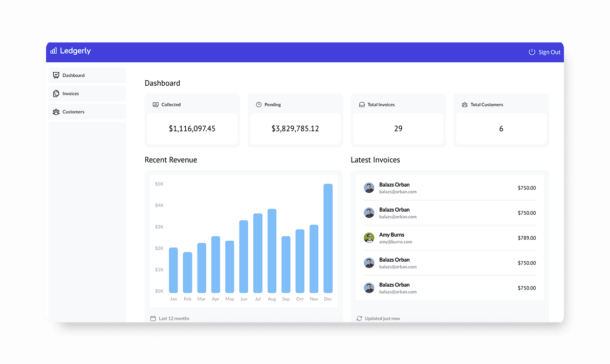Click the Latest Invoices heading
The image size is (610, 364).
pos(376,160)
